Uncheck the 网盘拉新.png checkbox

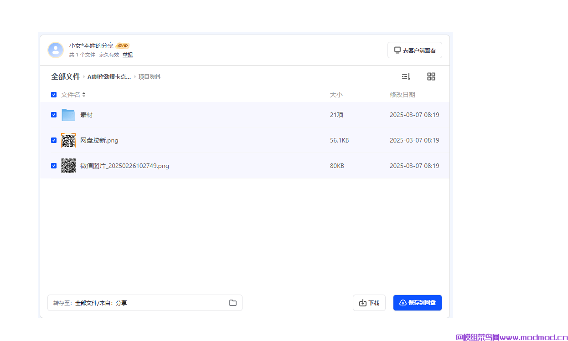pyautogui.click(x=54, y=140)
